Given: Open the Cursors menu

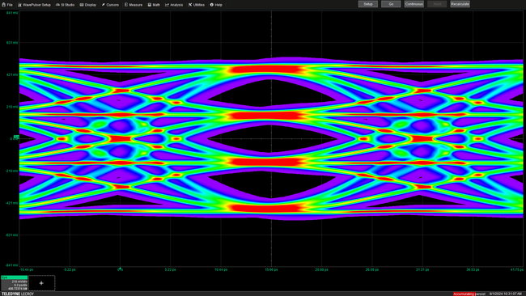Looking at the screenshot, I should [110, 5].
